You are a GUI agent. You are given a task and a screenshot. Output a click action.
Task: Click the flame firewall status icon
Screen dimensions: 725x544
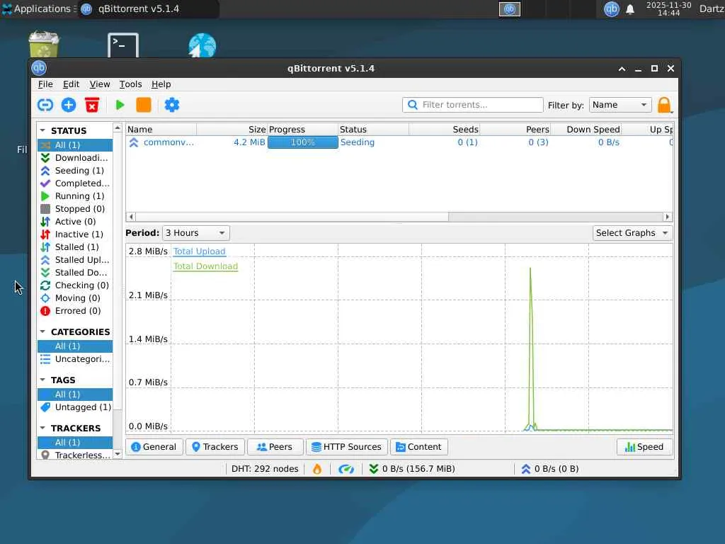316,469
